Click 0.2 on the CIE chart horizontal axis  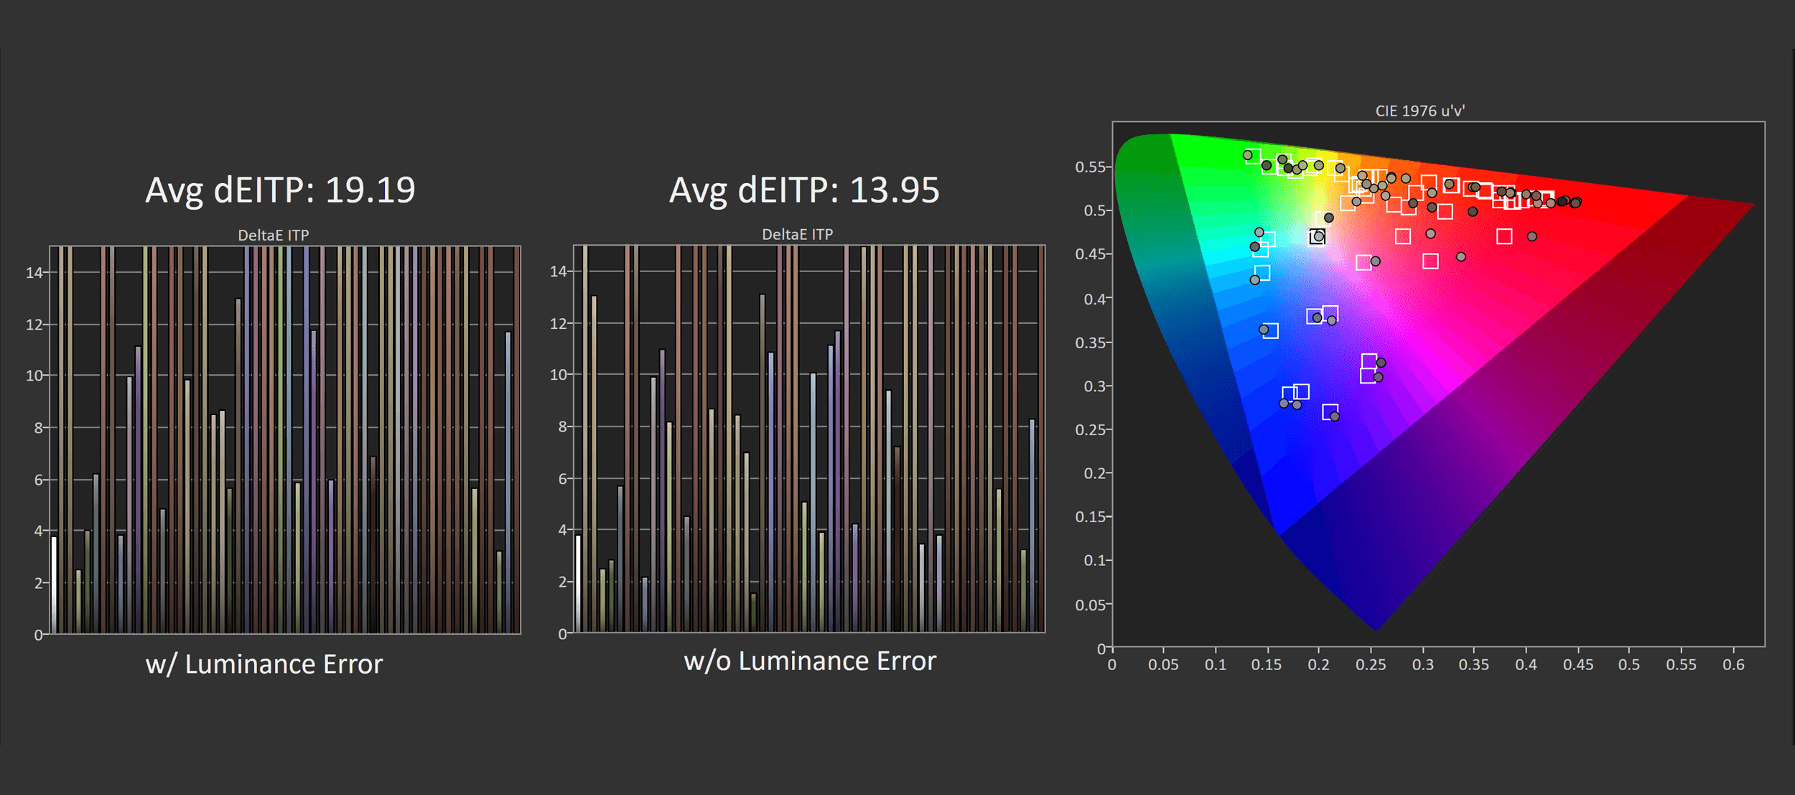(1318, 665)
